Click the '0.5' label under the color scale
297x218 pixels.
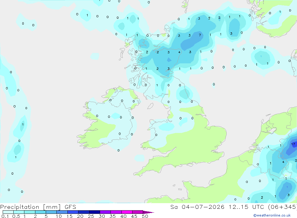point(16,216)
